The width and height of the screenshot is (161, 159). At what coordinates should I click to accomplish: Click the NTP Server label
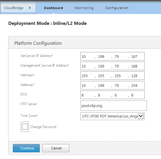coord(29,104)
